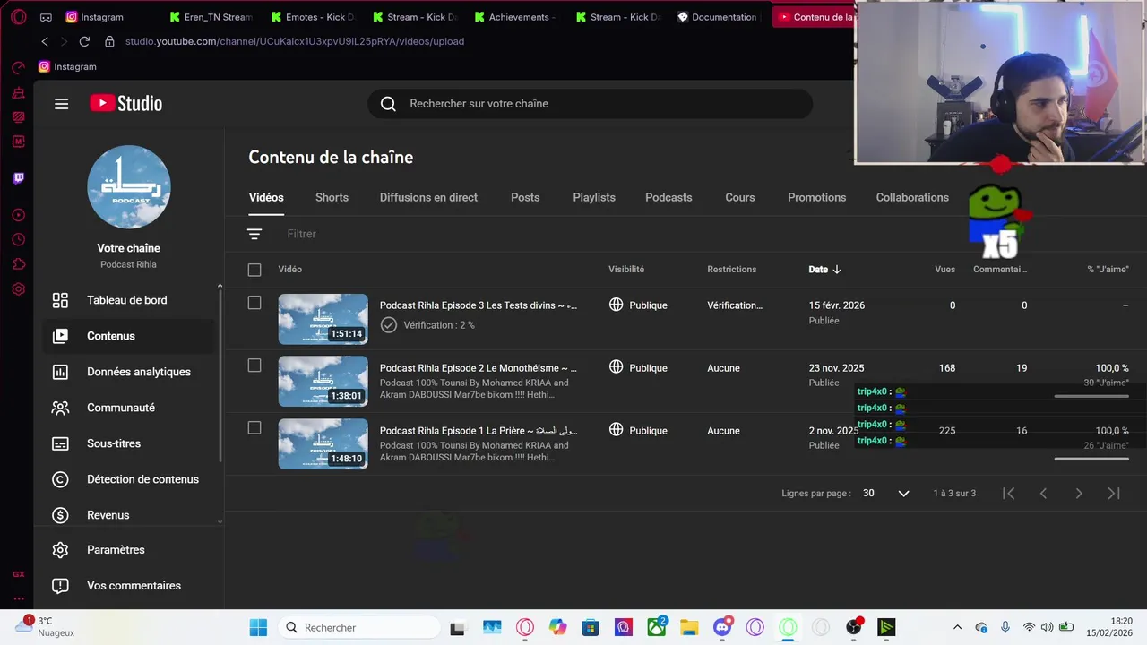Click the site padlock icon in address bar
The height and width of the screenshot is (645, 1147).
(x=109, y=41)
